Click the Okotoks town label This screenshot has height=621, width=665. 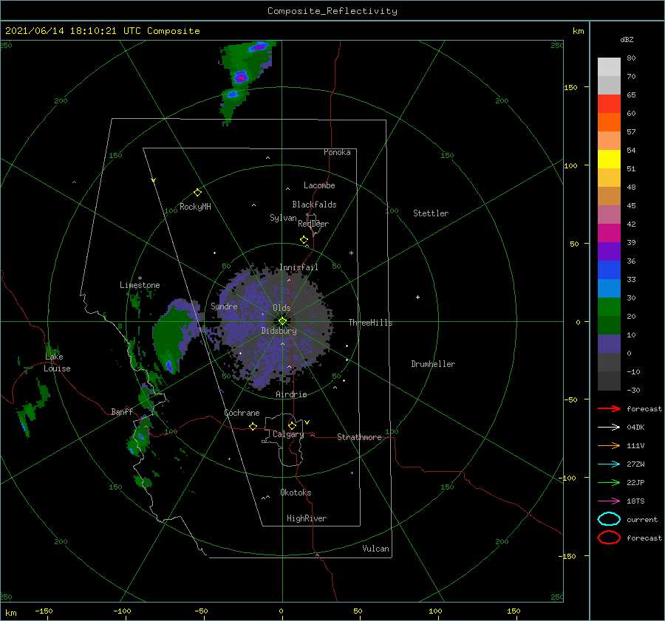296,493
